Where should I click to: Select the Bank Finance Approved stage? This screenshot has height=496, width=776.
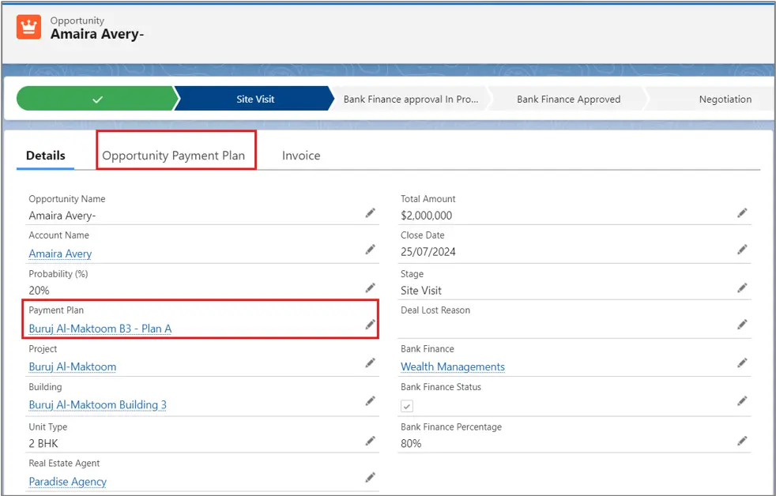click(x=568, y=100)
